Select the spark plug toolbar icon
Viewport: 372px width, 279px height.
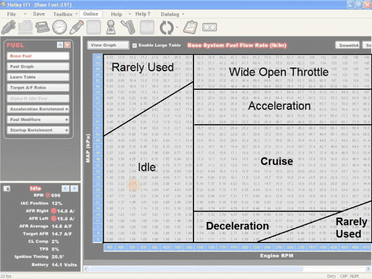pos(76,27)
